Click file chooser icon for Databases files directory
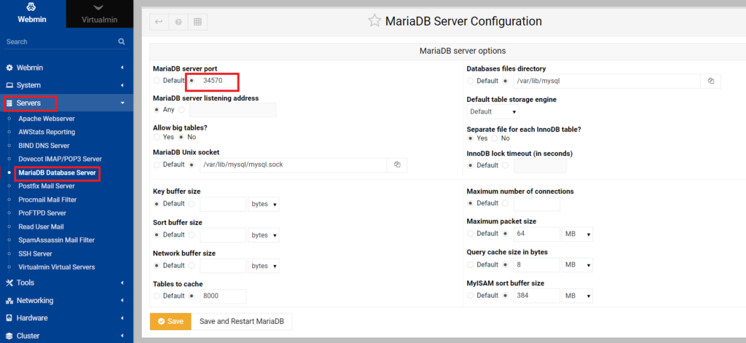The width and height of the screenshot is (746, 343). [x=711, y=81]
